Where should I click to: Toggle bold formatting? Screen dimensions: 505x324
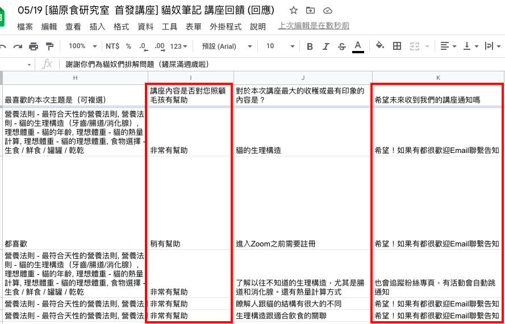click(310, 46)
